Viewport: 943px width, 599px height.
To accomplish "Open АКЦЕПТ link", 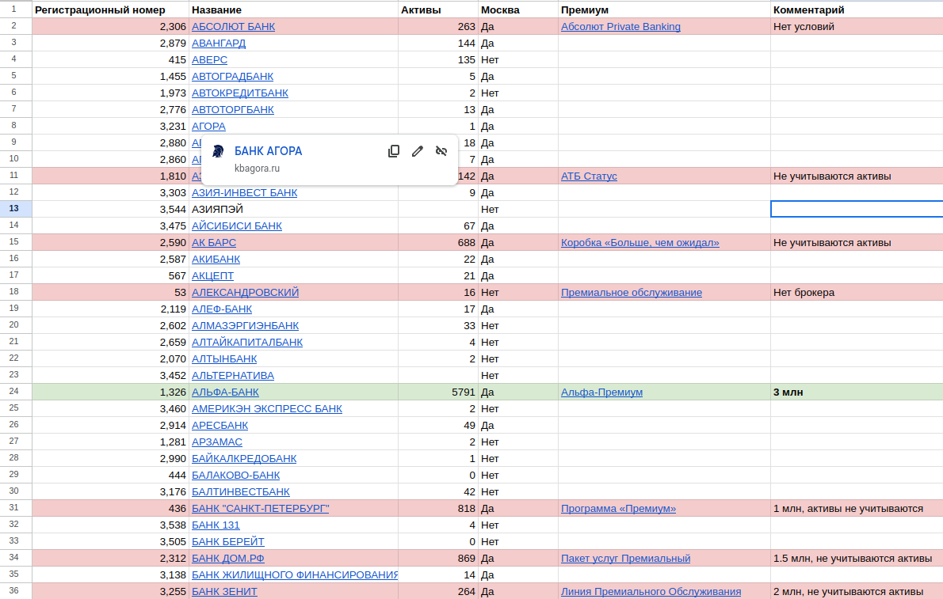I will [212, 276].
